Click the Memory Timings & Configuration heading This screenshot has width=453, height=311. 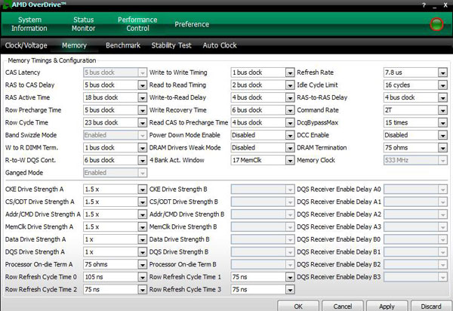pyautogui.click(x=52, y=60)
